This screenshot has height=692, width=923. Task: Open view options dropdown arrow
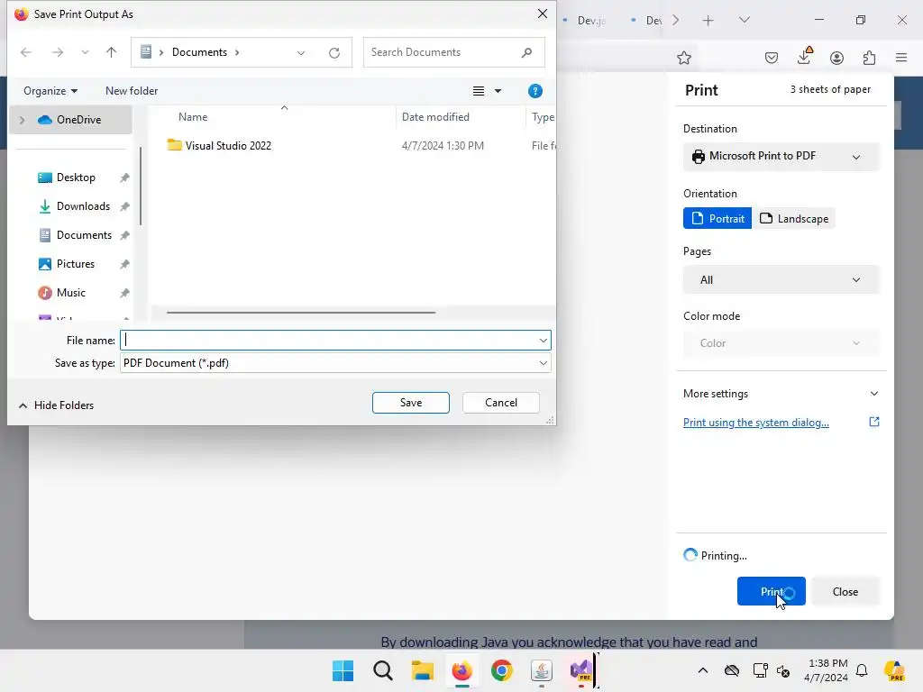[498, 91]
